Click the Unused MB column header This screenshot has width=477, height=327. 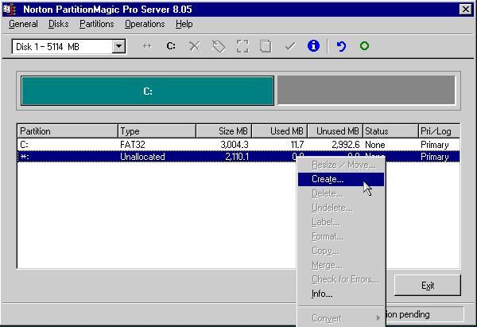pos(335,131)
